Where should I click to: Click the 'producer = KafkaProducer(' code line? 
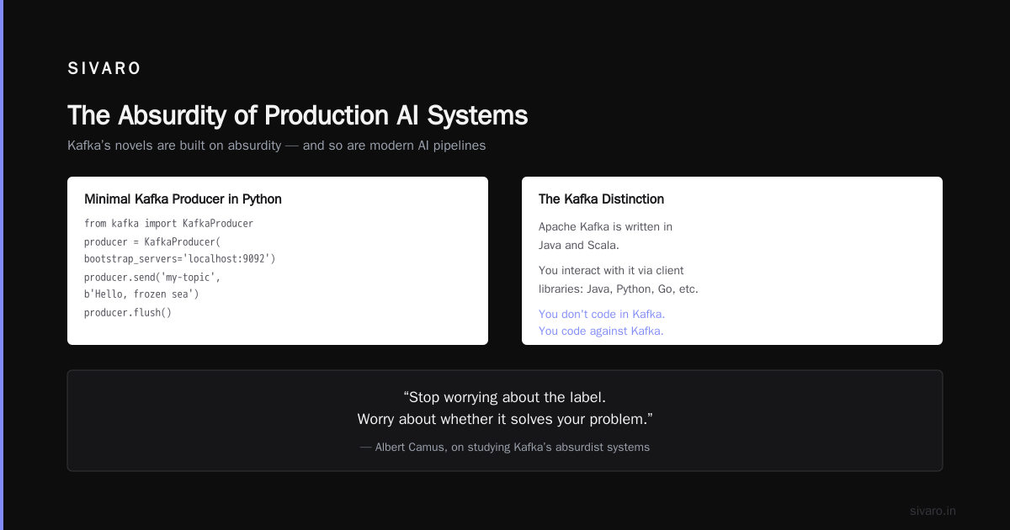click(152, 241)
